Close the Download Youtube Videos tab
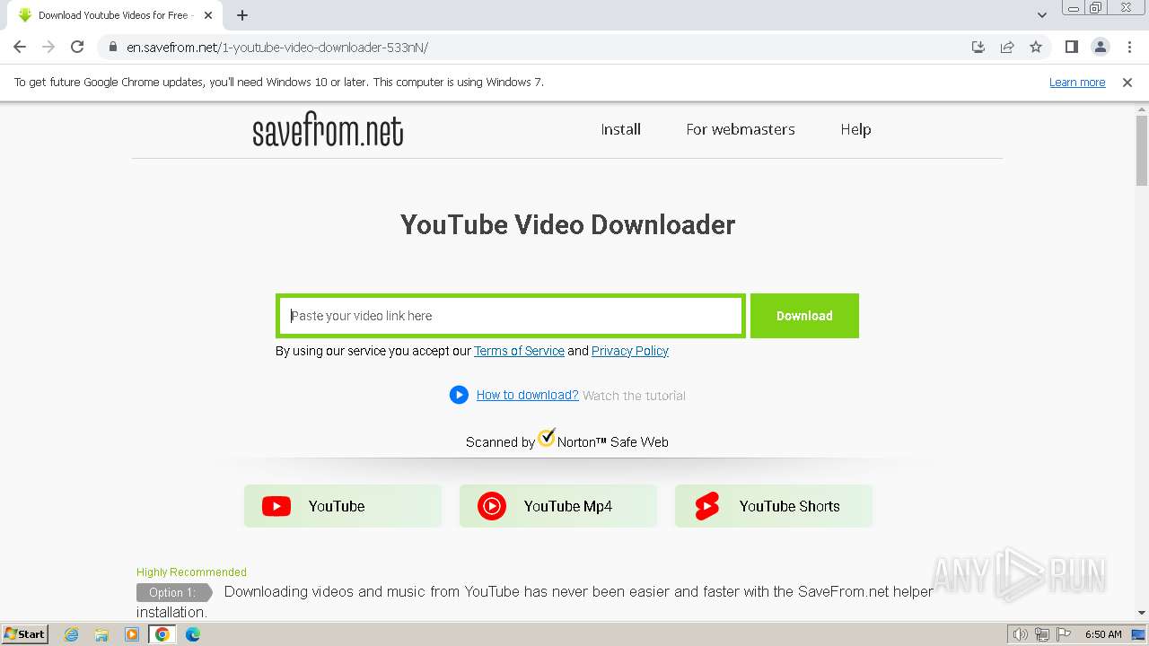This screenshot has height=646, width=1149. pyautogui.click(x=208, y=15)
